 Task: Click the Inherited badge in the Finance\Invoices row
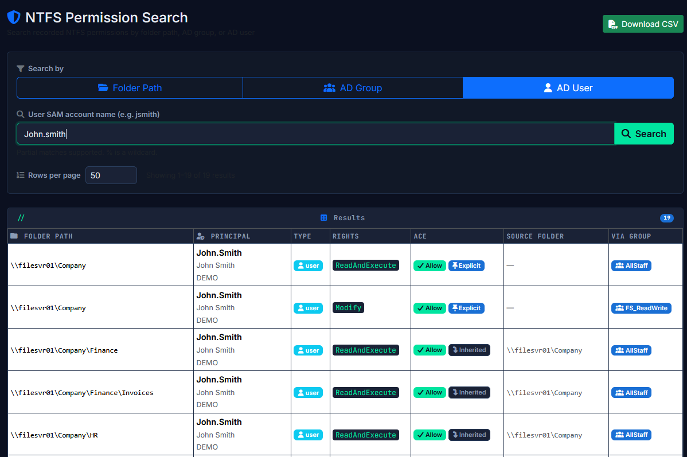pos(469,393)
